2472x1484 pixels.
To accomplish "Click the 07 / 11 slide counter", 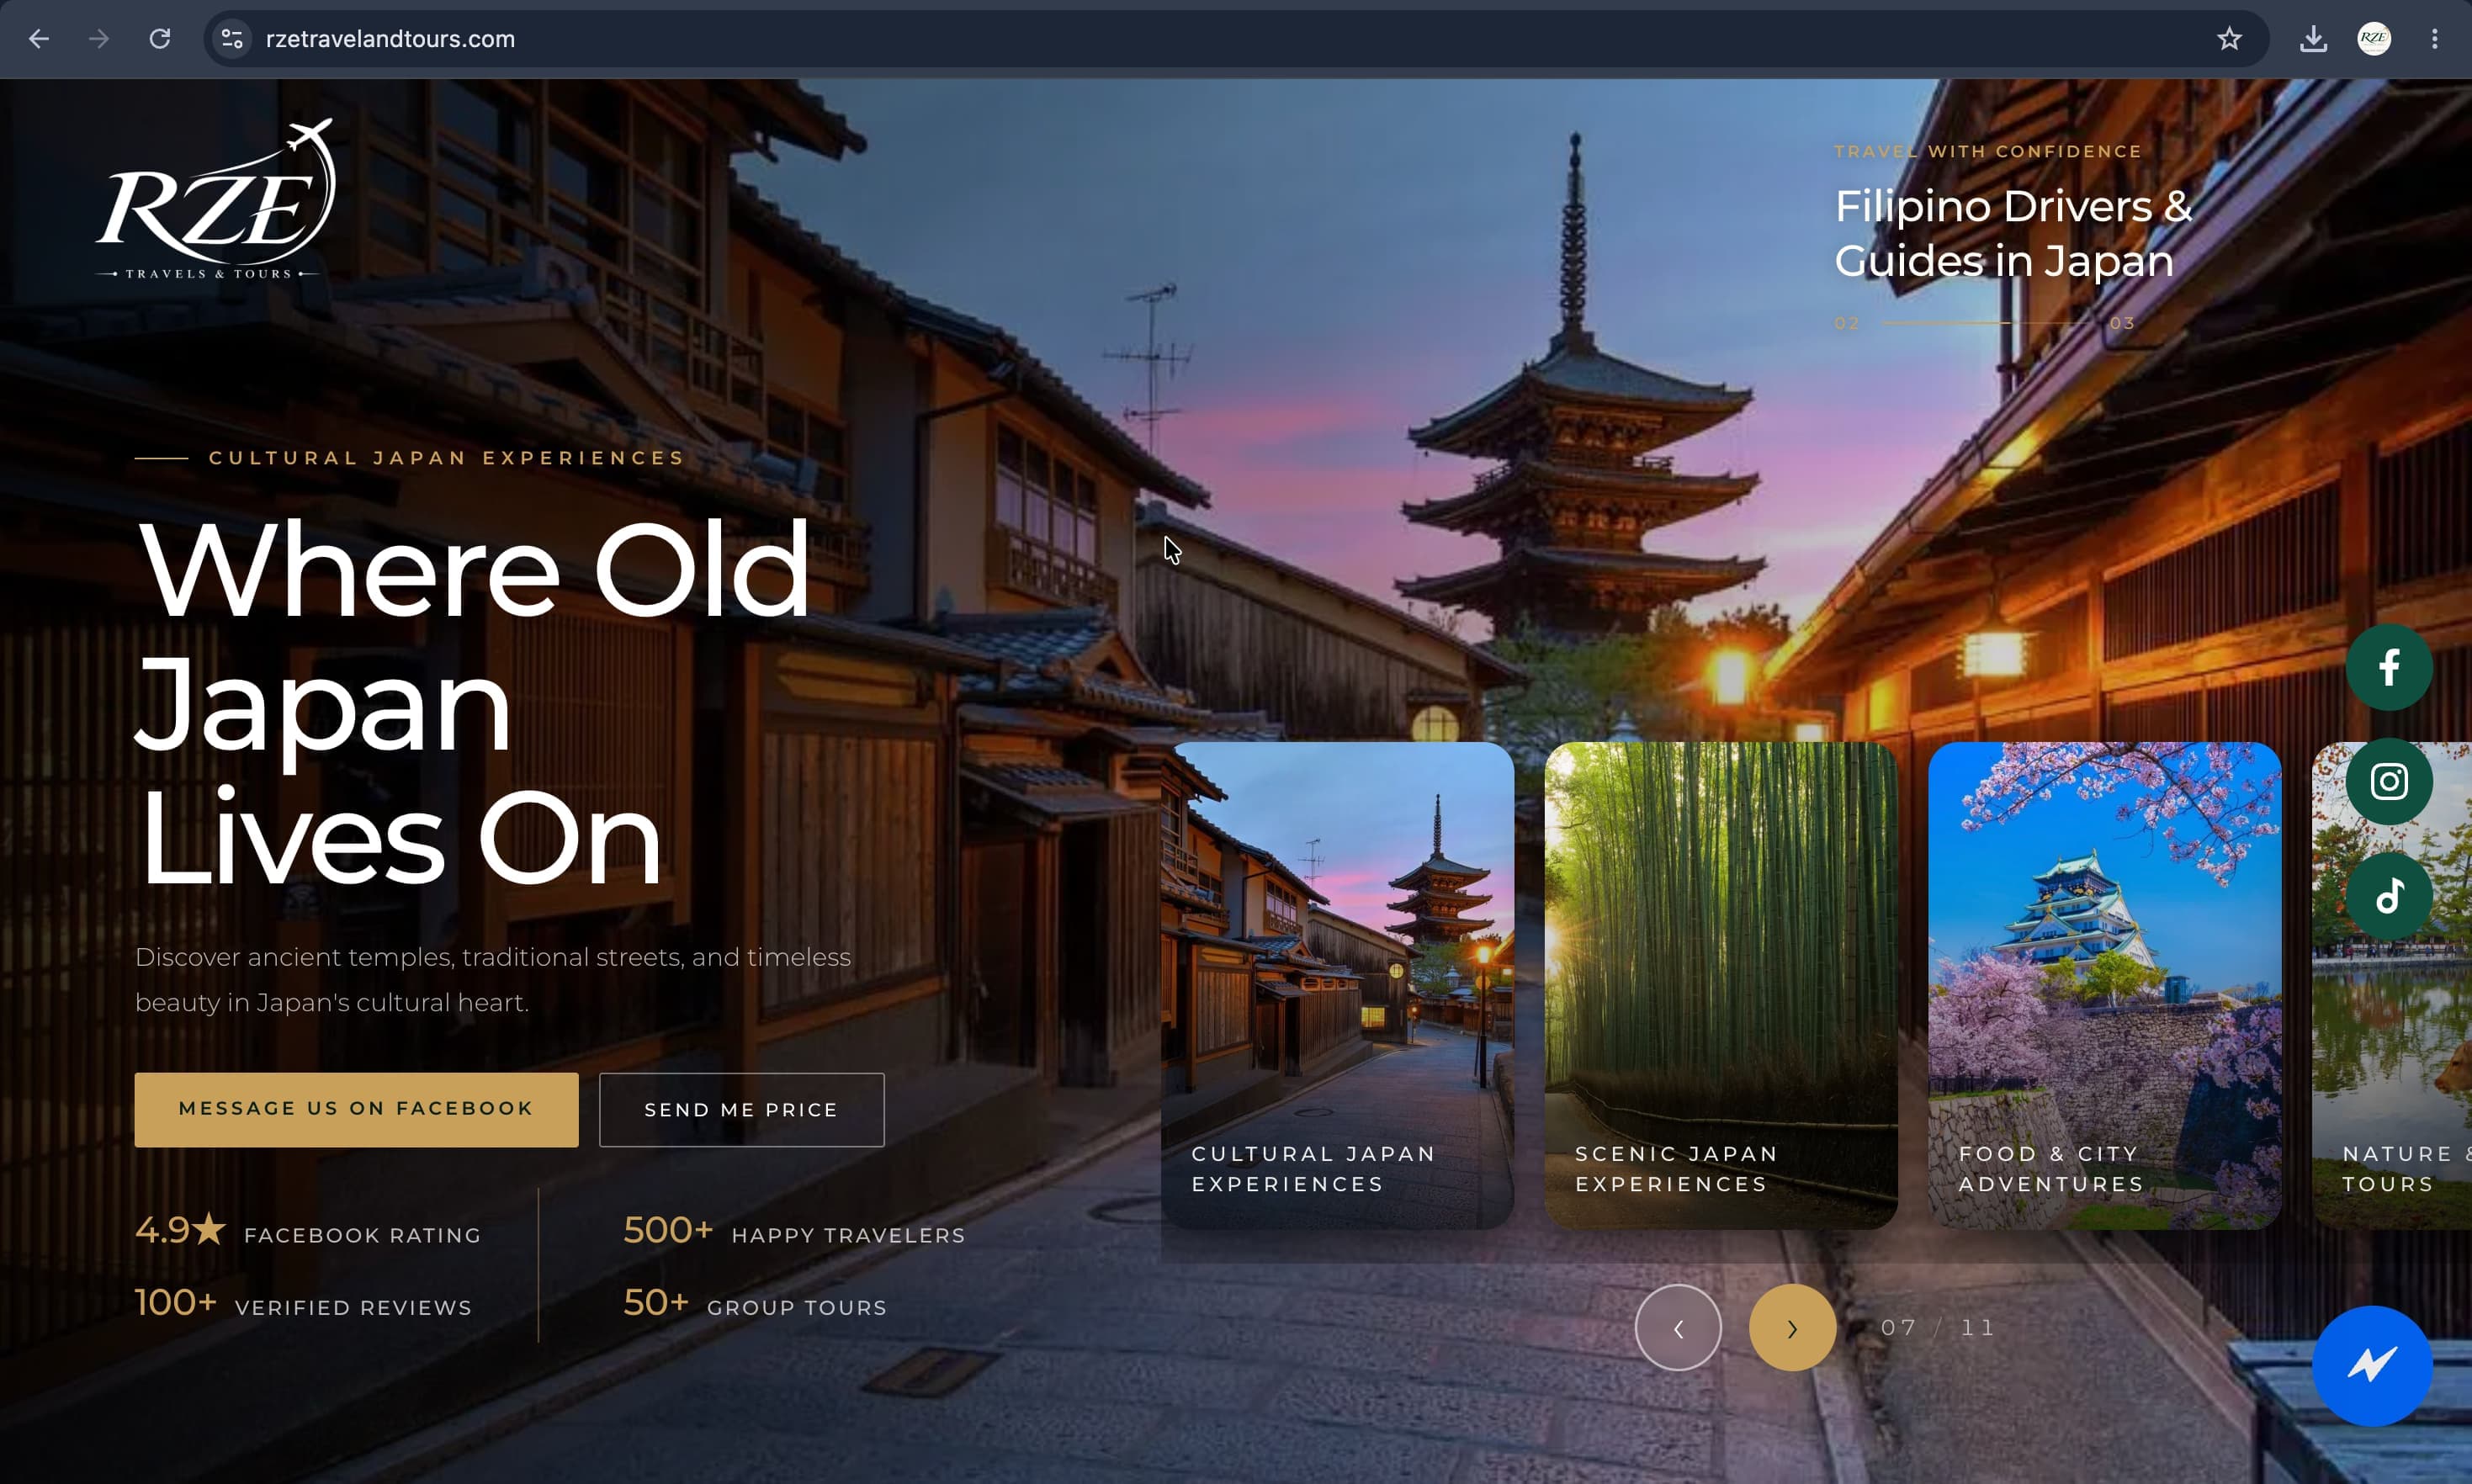I will pyautogui.click(x=1937, y=1328).
